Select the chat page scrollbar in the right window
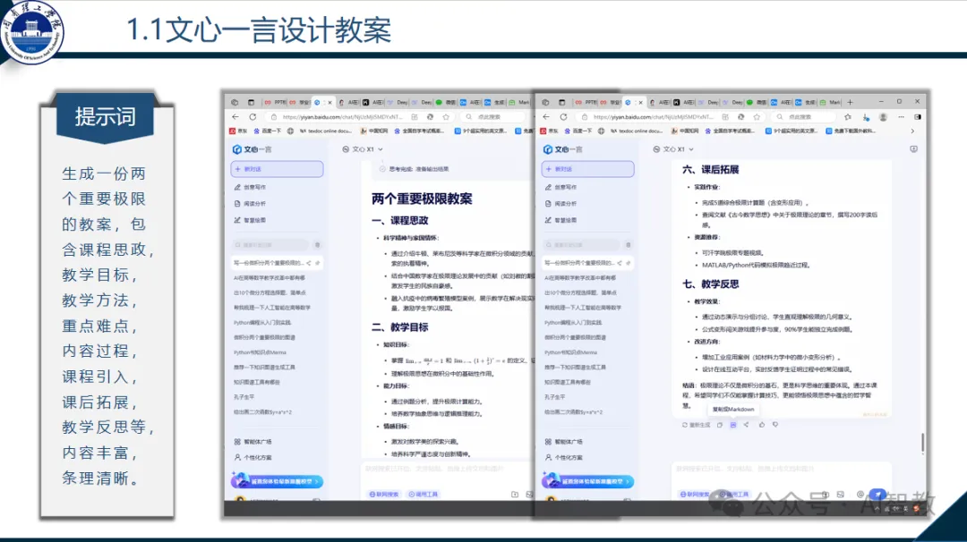Viewport: 967px width, 542px height. point(922,443)
